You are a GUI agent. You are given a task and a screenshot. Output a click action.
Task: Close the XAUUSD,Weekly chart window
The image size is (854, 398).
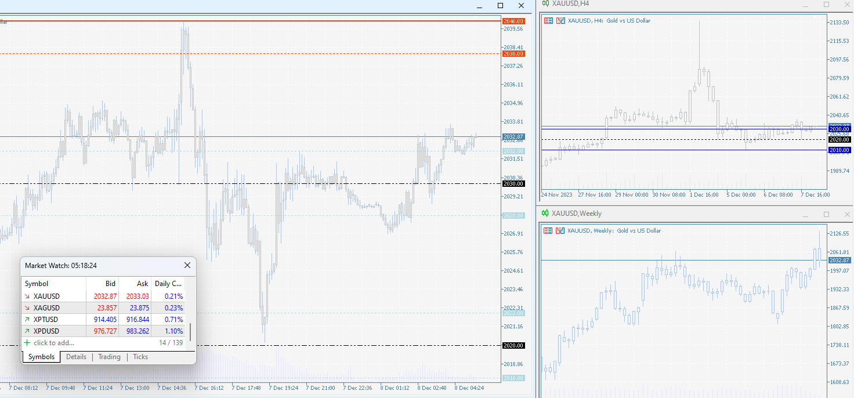click(848, 214)
